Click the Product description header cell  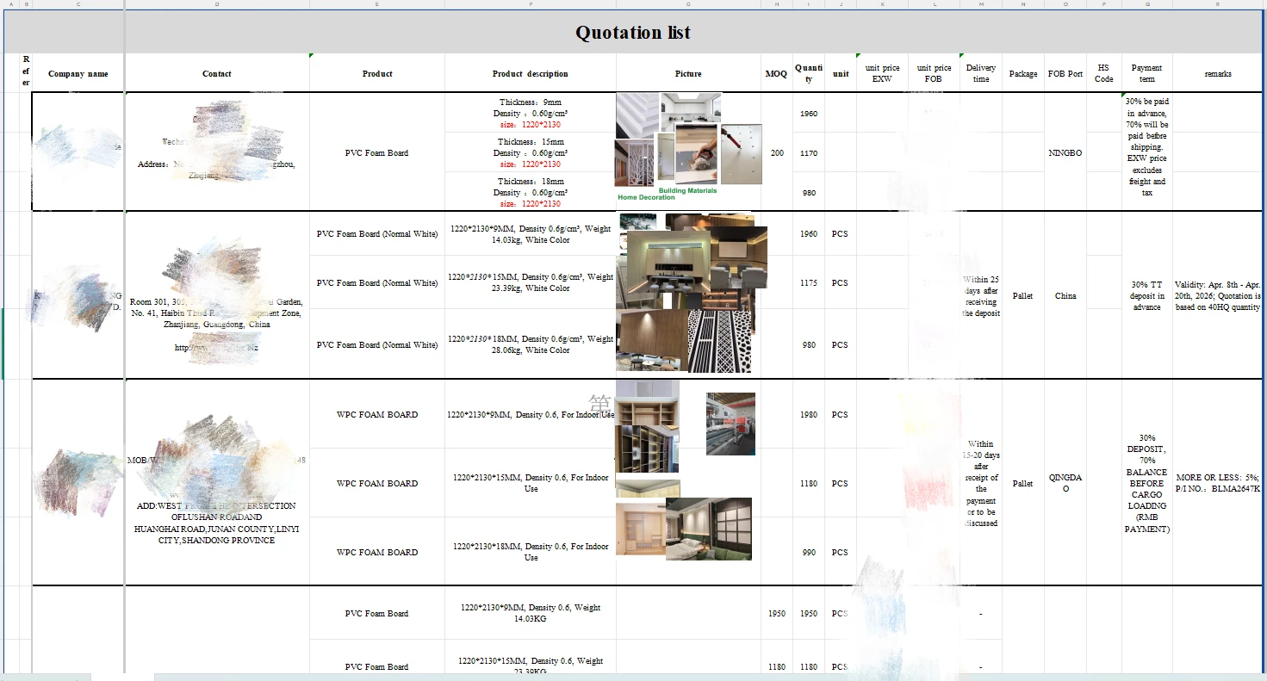coord(530,74)
